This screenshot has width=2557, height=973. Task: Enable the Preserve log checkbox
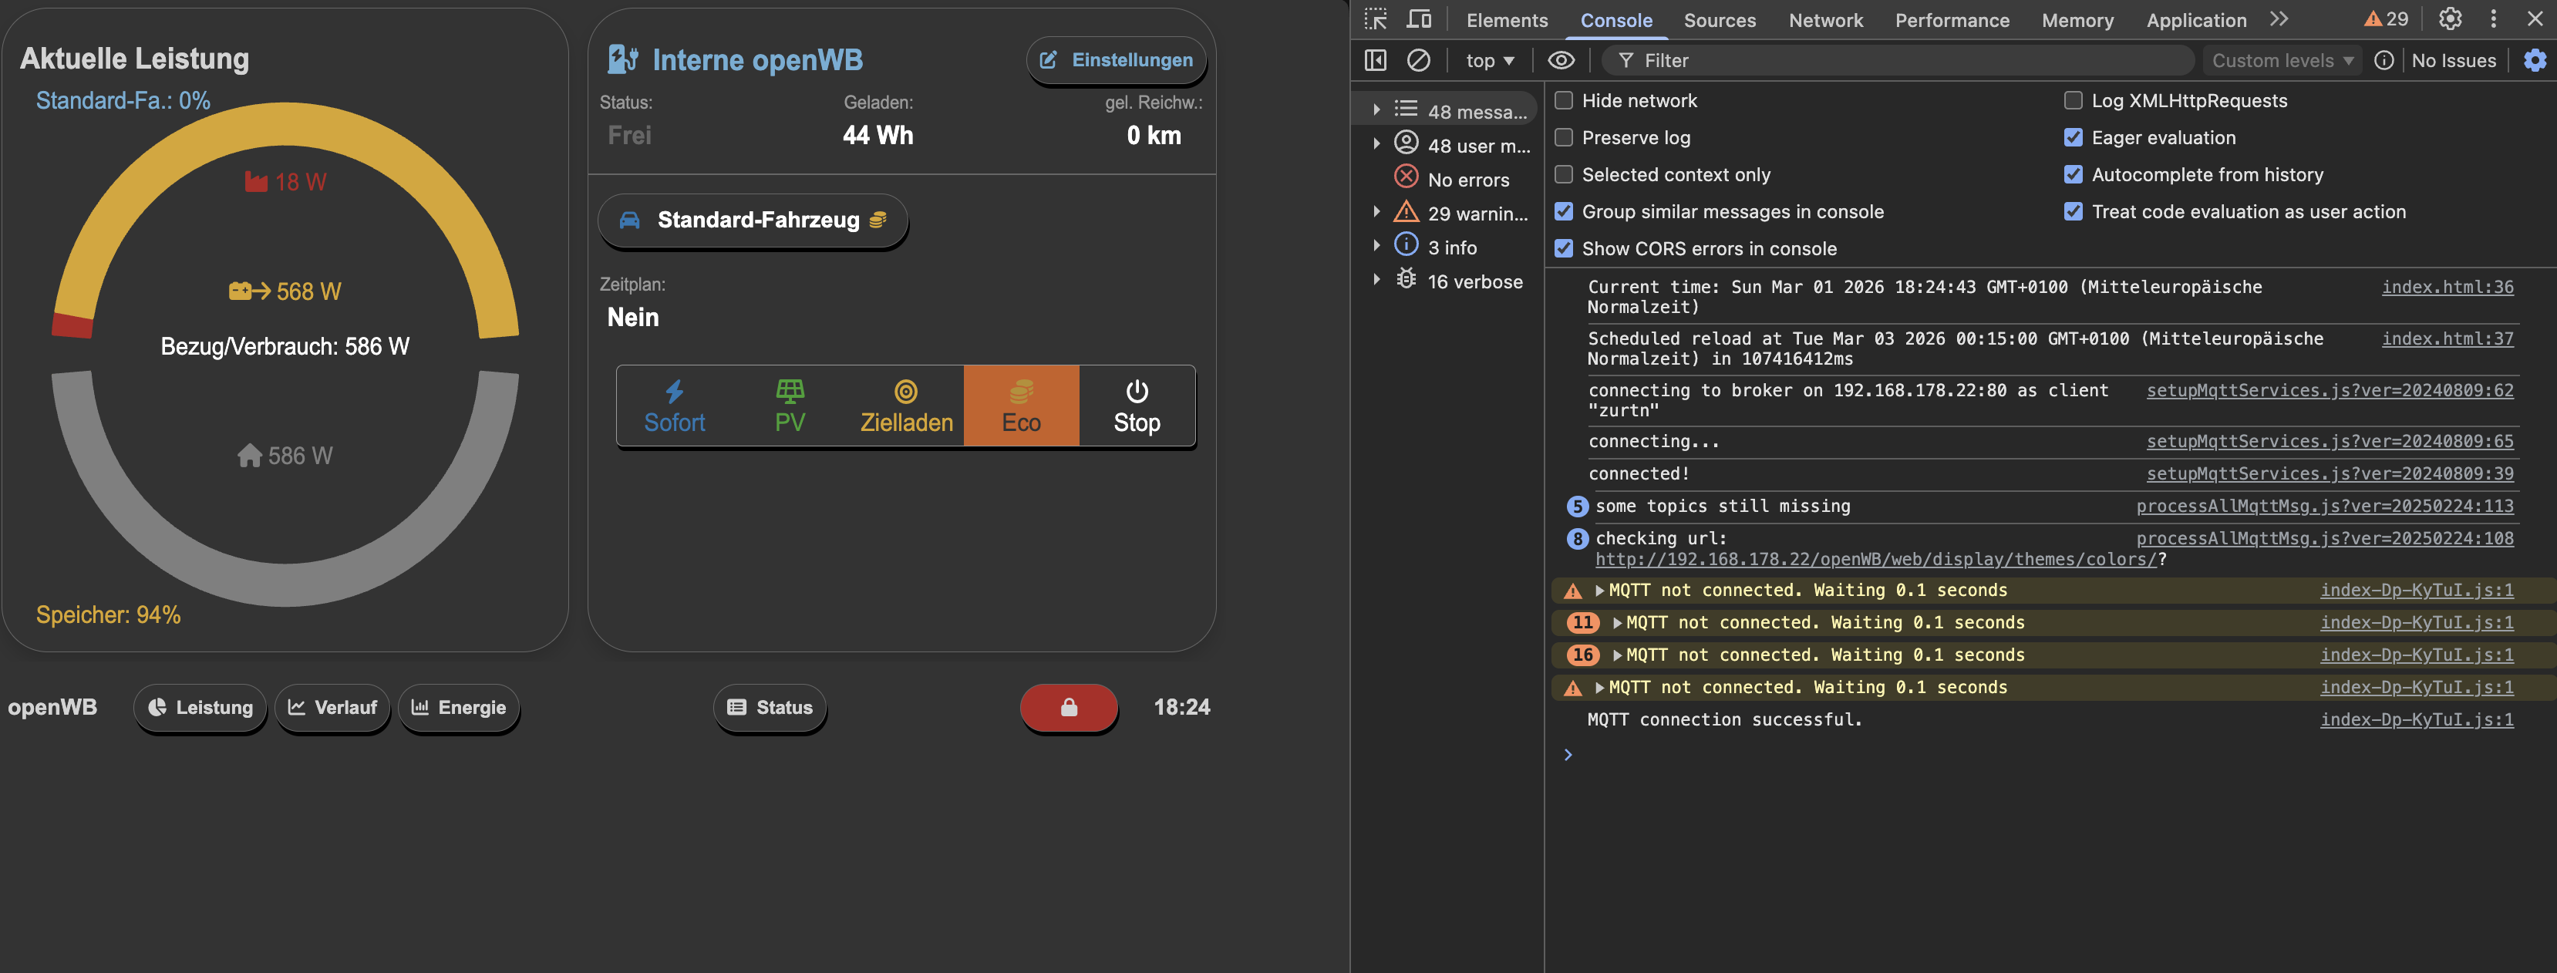coord(1563,138)
